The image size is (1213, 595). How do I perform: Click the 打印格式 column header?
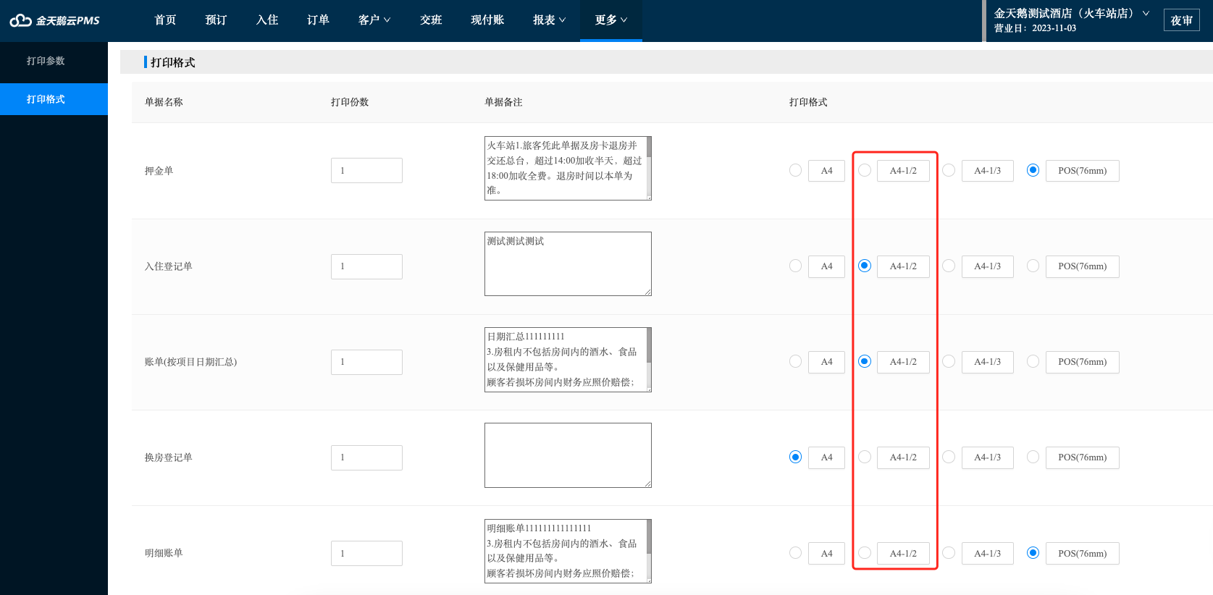pos(808,102)
